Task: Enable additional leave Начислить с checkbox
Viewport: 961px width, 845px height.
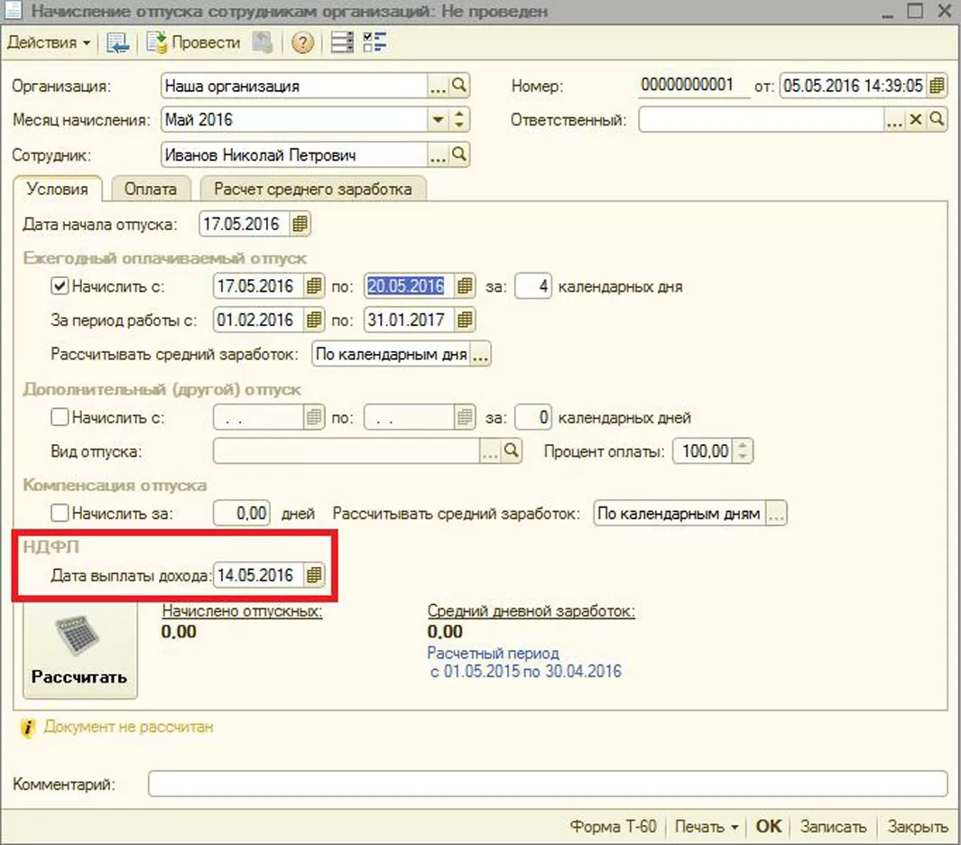Action: 60,418
